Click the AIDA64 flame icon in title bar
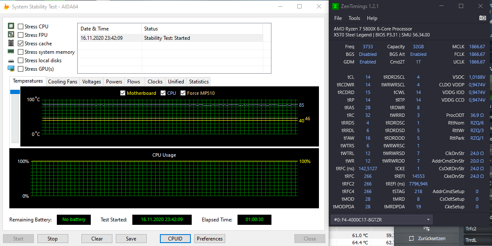 (6, 7)
